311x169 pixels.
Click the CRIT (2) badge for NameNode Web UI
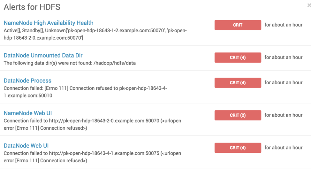(238, 115)
